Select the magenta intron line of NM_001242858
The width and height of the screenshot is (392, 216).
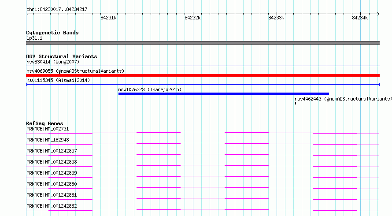click(x=203, y=166)
